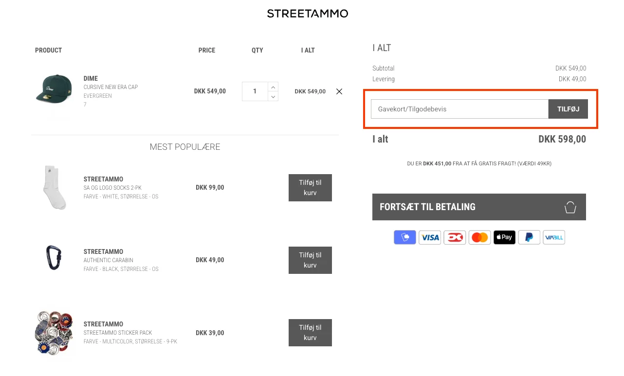Click the Mastercard payment icon

click(x=479, y=237)
